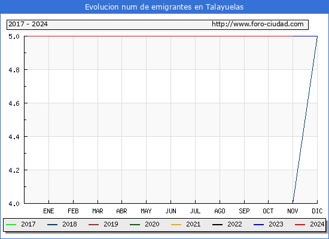Click the 2021 orange legend swatch
Viewport: 329px width, 239px height.
coord(176,225)
